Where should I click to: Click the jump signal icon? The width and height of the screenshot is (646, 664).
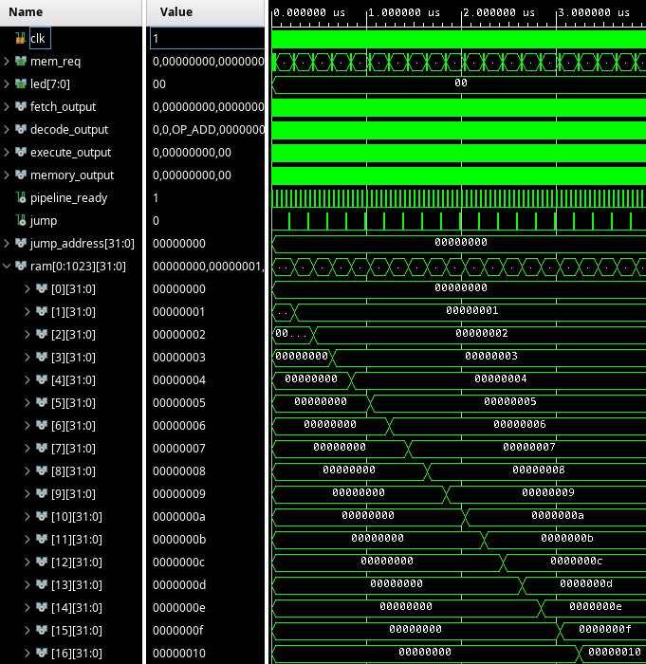point(20,220)
